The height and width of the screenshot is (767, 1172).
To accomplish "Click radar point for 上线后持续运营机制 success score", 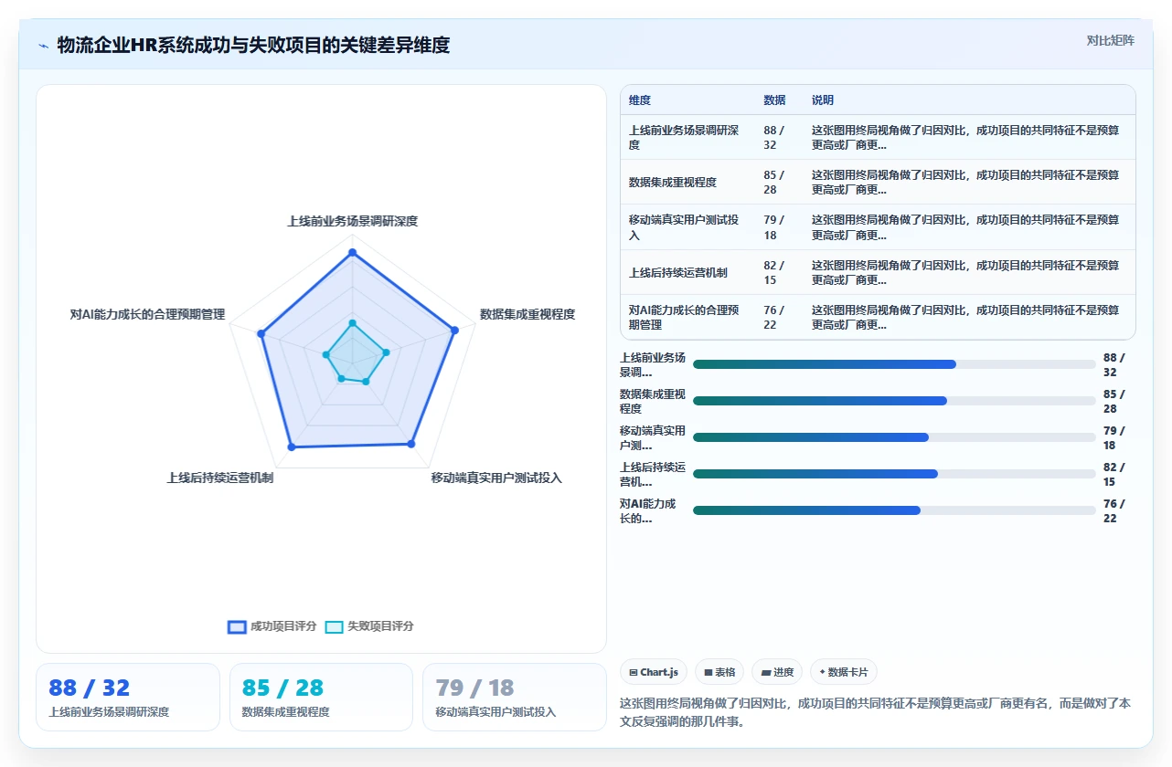I will [x=292, y=447].
